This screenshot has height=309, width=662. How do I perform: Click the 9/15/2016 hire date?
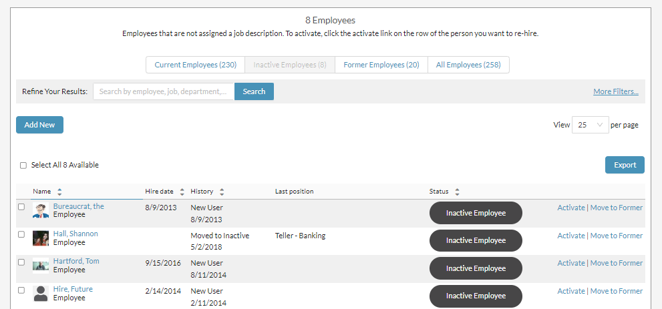point(163,263)
